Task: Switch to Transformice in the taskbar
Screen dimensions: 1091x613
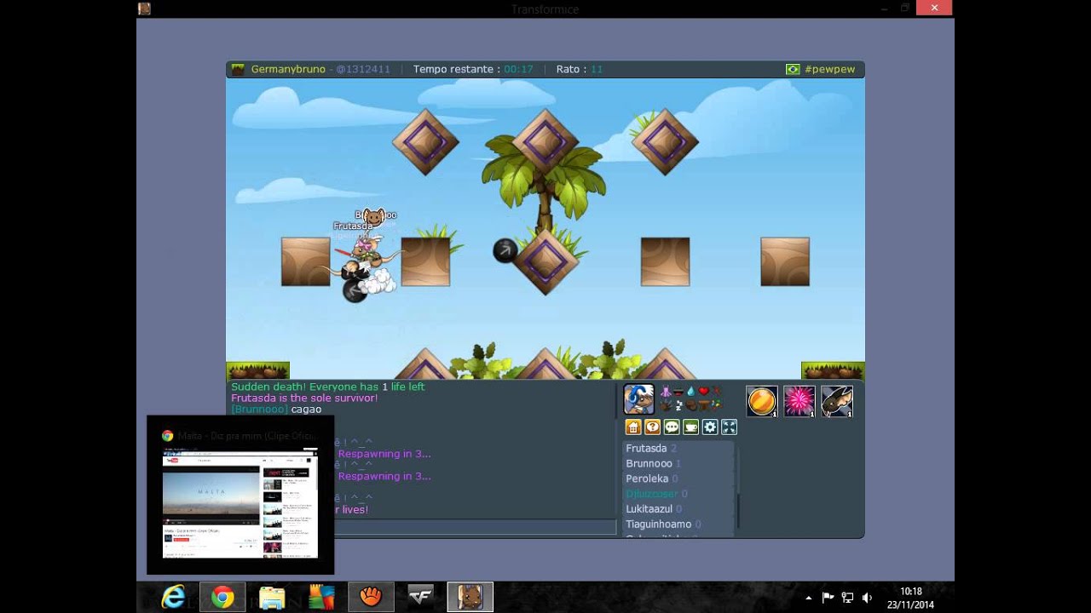Action: [470, 597]
